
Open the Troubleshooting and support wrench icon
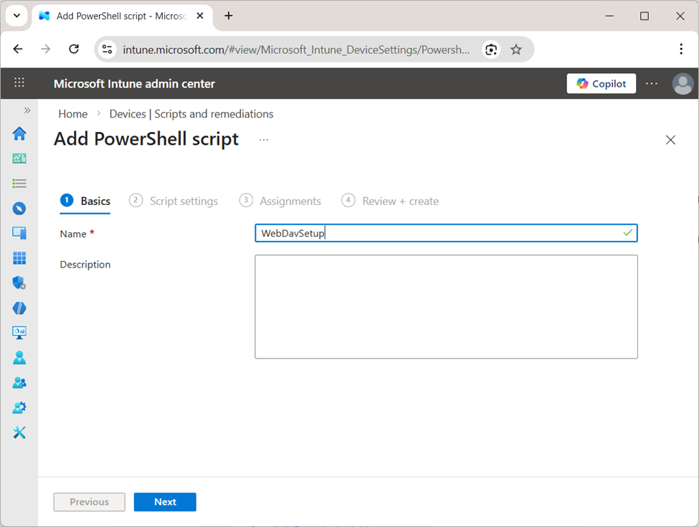point(19,432)
